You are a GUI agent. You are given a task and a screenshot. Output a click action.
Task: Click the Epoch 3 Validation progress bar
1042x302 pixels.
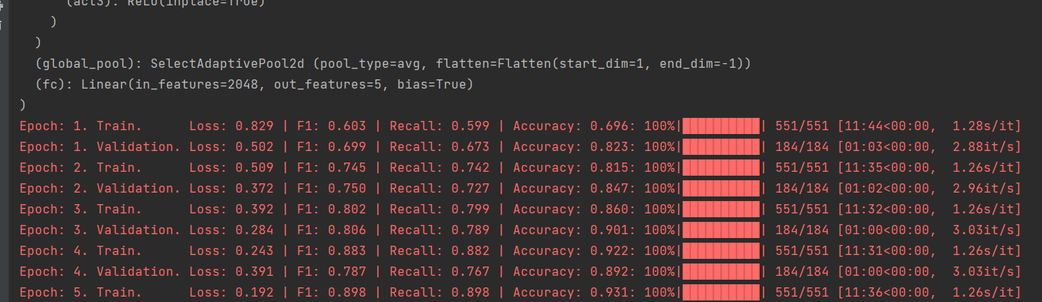coord(721,230)
